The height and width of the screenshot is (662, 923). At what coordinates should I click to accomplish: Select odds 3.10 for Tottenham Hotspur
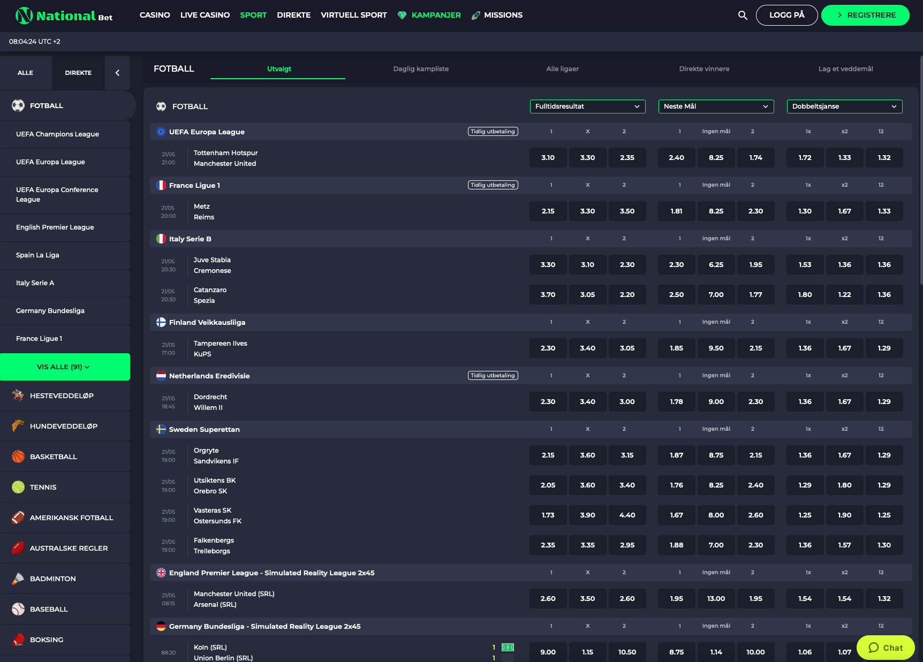click(x=548, y=157)
